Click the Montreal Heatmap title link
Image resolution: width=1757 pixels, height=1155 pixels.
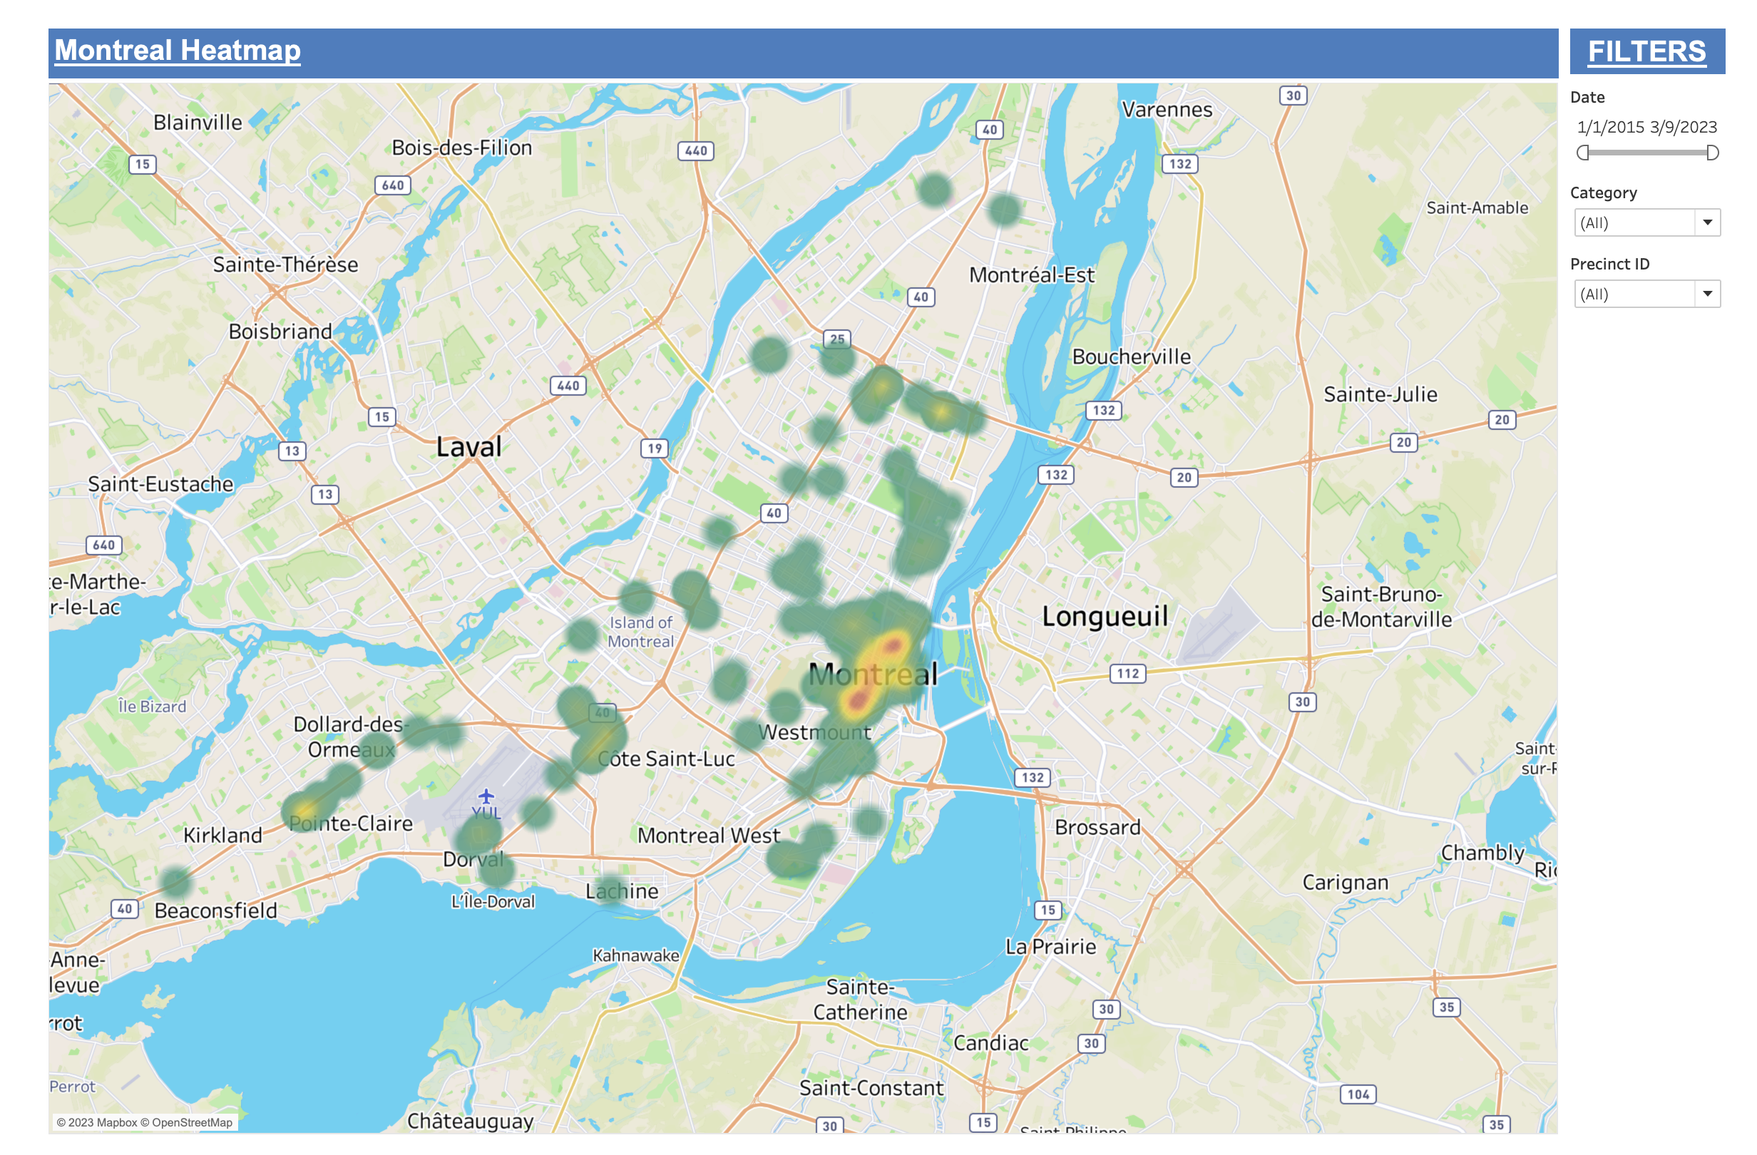(178, 50)
